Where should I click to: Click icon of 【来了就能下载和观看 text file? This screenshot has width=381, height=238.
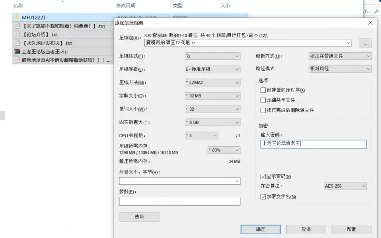click(x=17, y=26)
